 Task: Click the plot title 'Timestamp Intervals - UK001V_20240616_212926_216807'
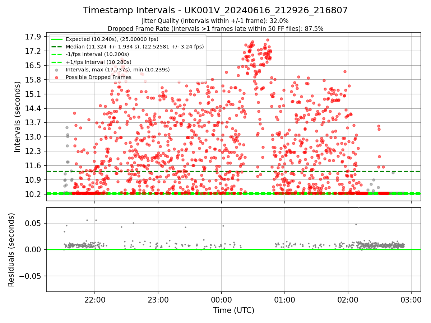(x=215, y=10)
